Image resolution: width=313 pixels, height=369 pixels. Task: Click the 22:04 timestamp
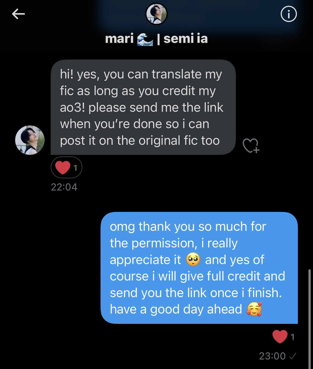click(x=64, y=187)
